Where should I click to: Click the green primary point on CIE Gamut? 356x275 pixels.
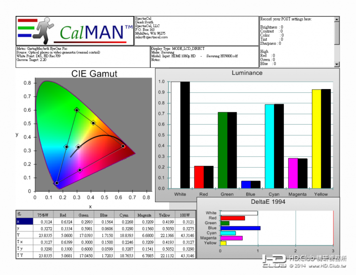click(x=77, y=110)
